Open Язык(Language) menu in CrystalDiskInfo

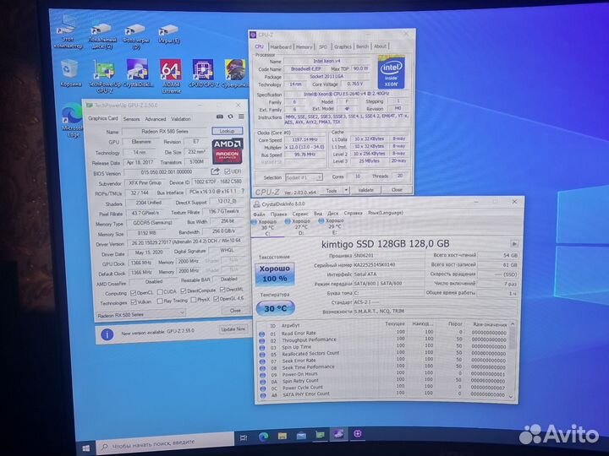386,213
